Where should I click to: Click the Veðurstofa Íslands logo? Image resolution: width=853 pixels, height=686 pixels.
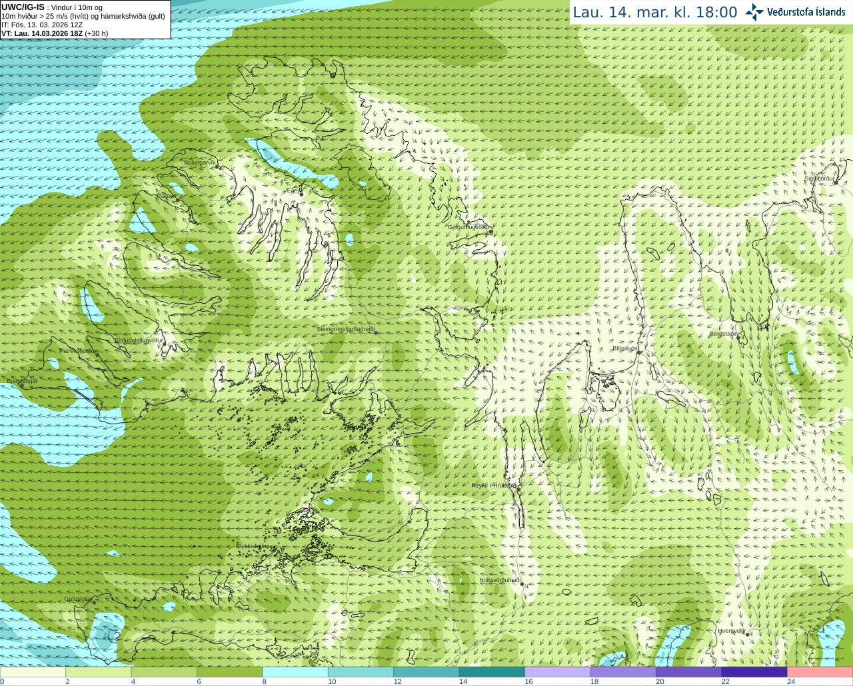pyautogui.click(x=795, y=12)
